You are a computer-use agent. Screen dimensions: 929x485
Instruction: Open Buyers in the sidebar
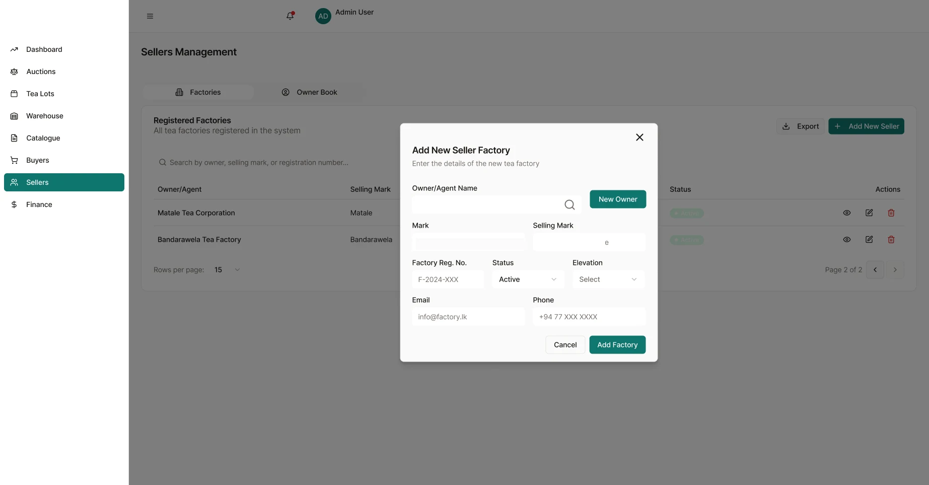64,160
